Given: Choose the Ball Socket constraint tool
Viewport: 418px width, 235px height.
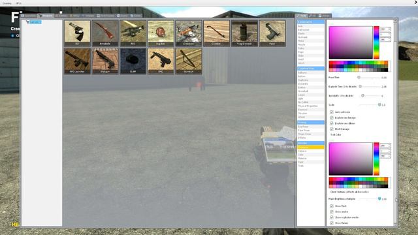Looking at the screenshot, I should point(311,30).
